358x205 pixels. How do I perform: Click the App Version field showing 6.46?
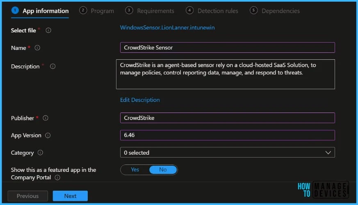(228, 135)
